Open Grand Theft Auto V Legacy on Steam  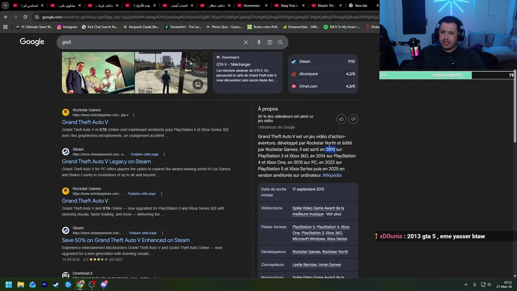click(x=106, y=161)
